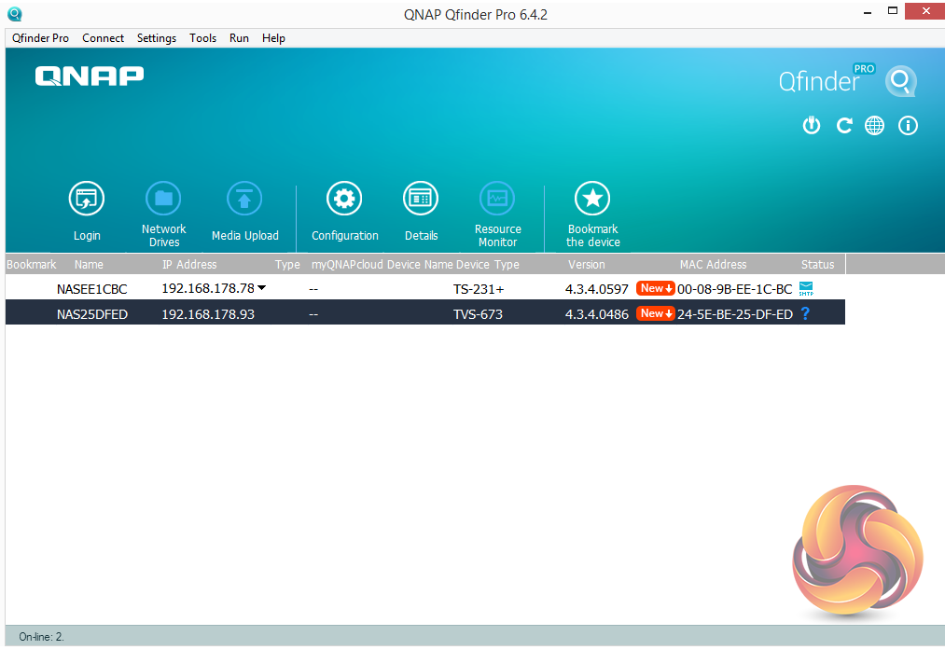Viewport: 945px width, 650px height.
Task: Open the Settings menu
Action: [x=157, y=38]
